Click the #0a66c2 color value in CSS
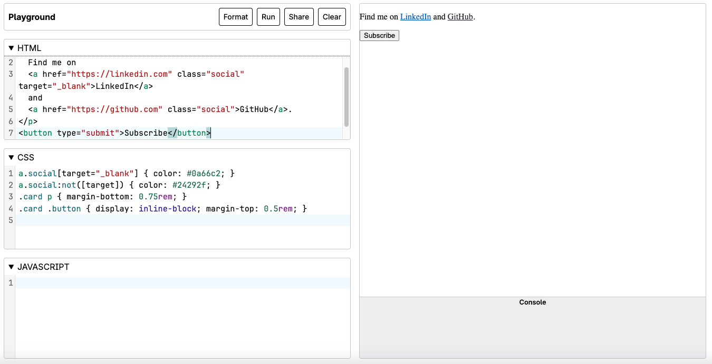This screenshot has height=364, width=712. click(204, 174)
